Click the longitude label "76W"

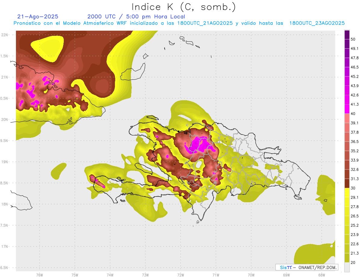pyautogui.click(x=39, y=275)
